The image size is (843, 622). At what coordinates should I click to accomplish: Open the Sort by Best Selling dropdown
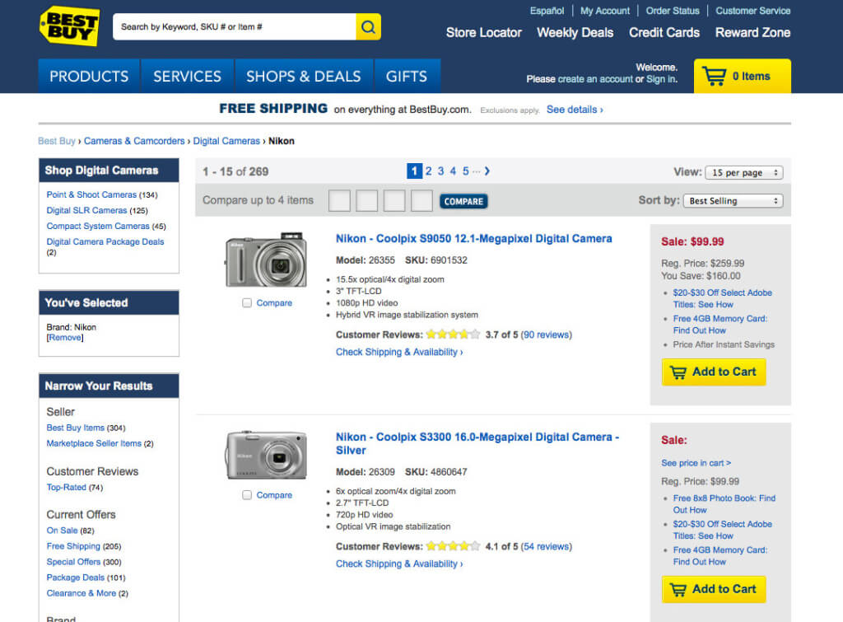coord(734,201)
